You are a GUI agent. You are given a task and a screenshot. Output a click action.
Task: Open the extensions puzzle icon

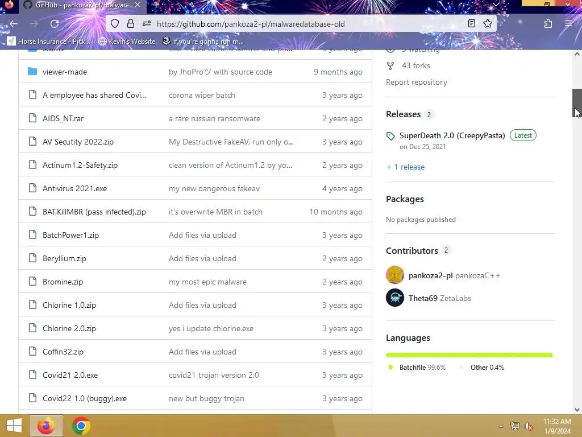548,24
